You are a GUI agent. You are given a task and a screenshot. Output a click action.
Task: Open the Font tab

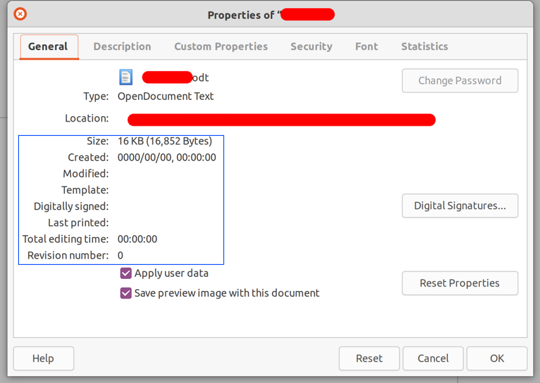(x=367, y=47)
